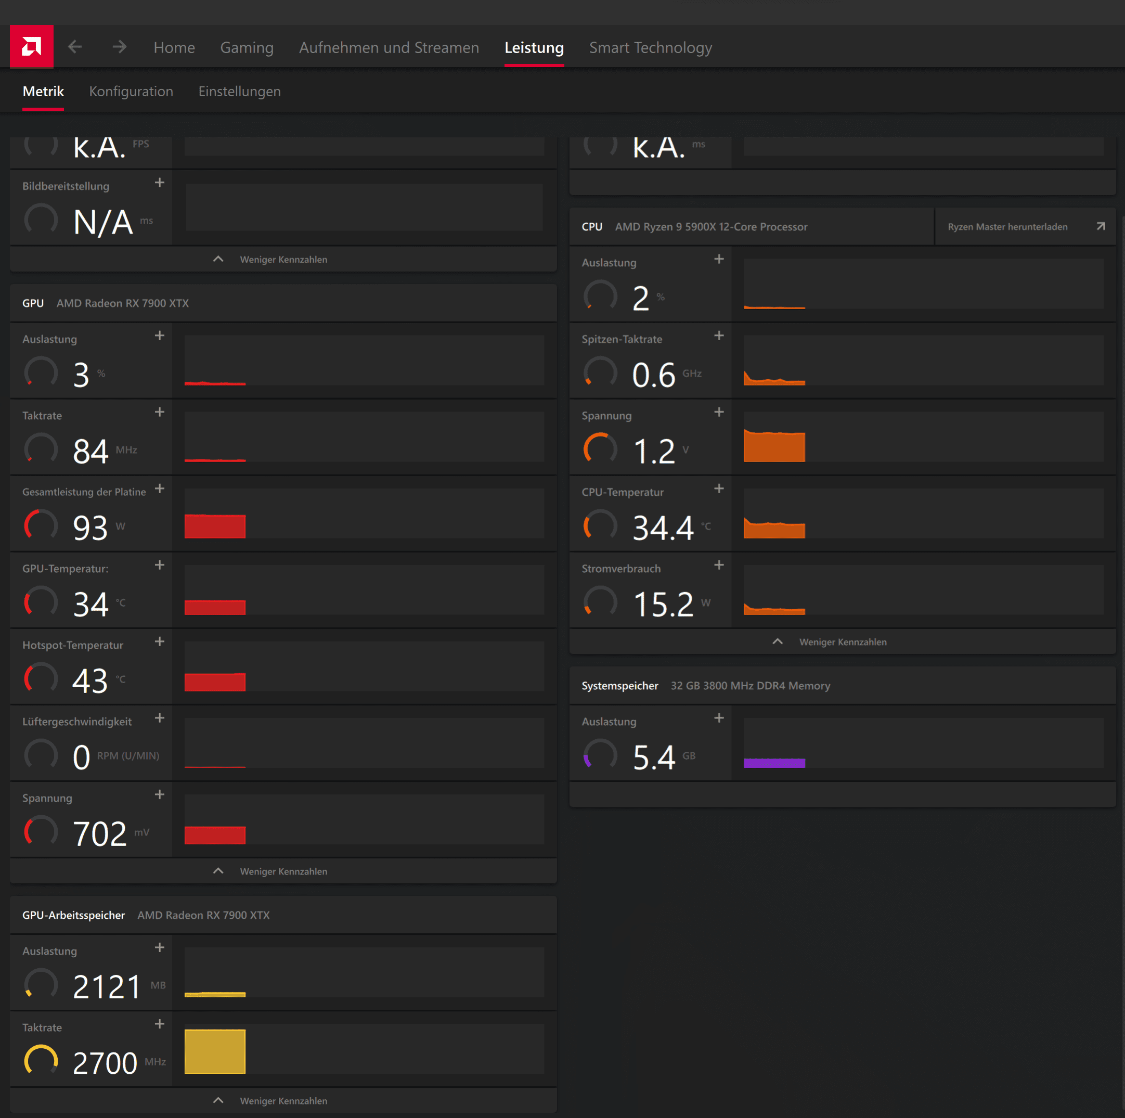Click plus icon for Bildbereitstellung metric

160,183
